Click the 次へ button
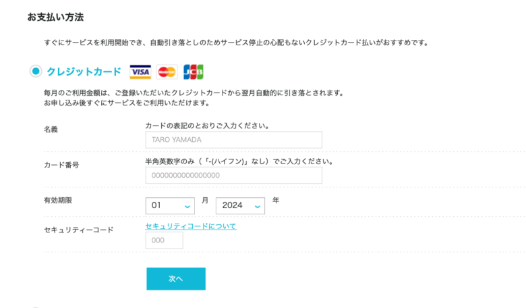This screenshot has width=526, height=308. (x=176, y=279)
